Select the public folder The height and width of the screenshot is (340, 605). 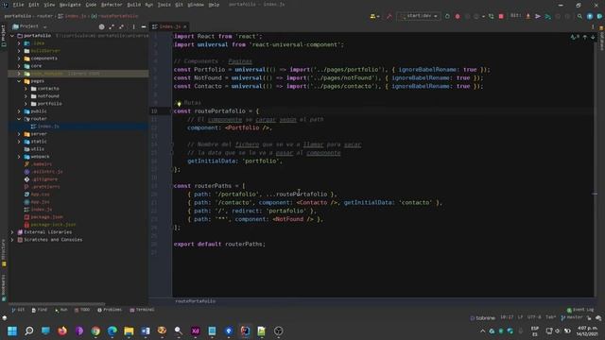[39, 111]
